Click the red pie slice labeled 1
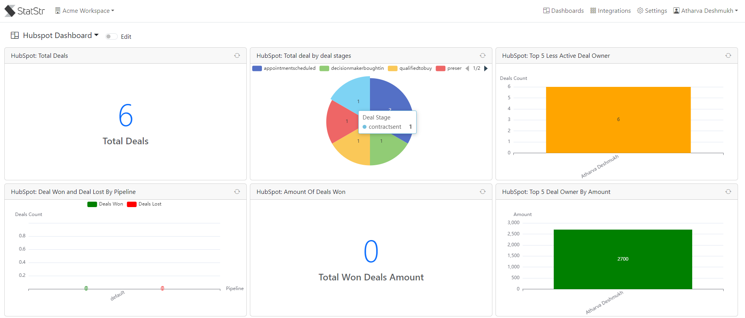This screenshot has height=318, width=745. [342, 122]
